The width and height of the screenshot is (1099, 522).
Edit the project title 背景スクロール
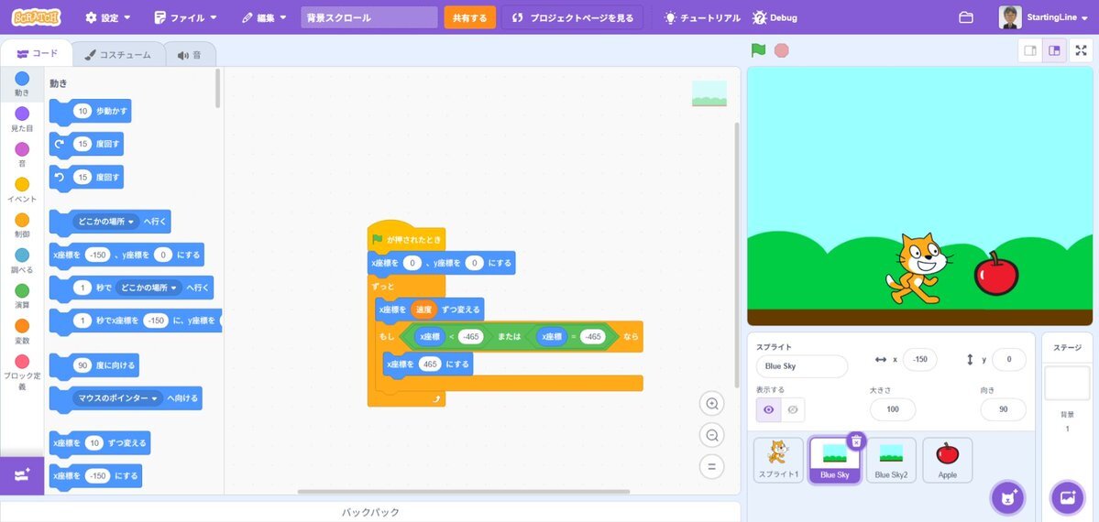point(369,17)
